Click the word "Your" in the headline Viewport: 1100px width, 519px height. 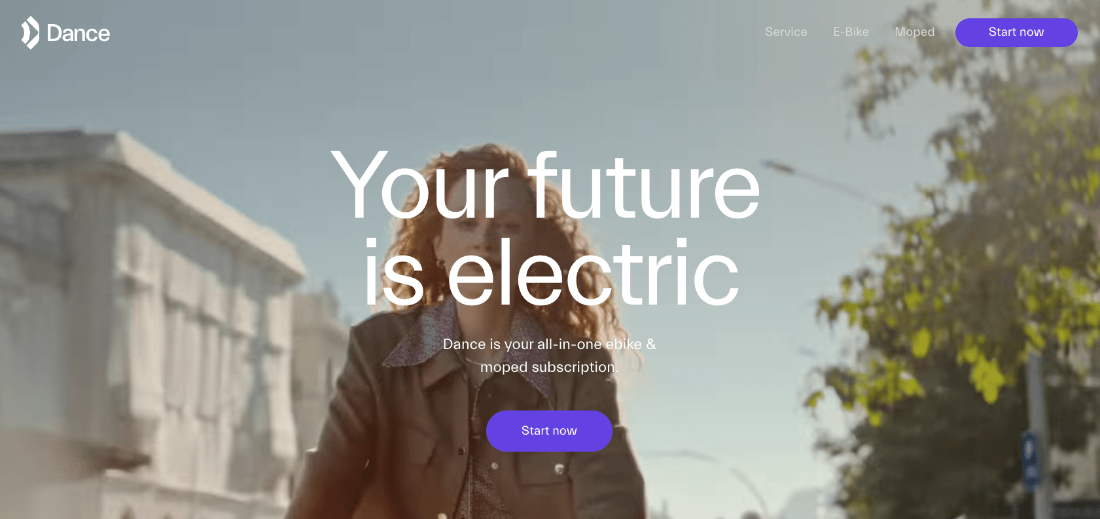pos(420,185)
